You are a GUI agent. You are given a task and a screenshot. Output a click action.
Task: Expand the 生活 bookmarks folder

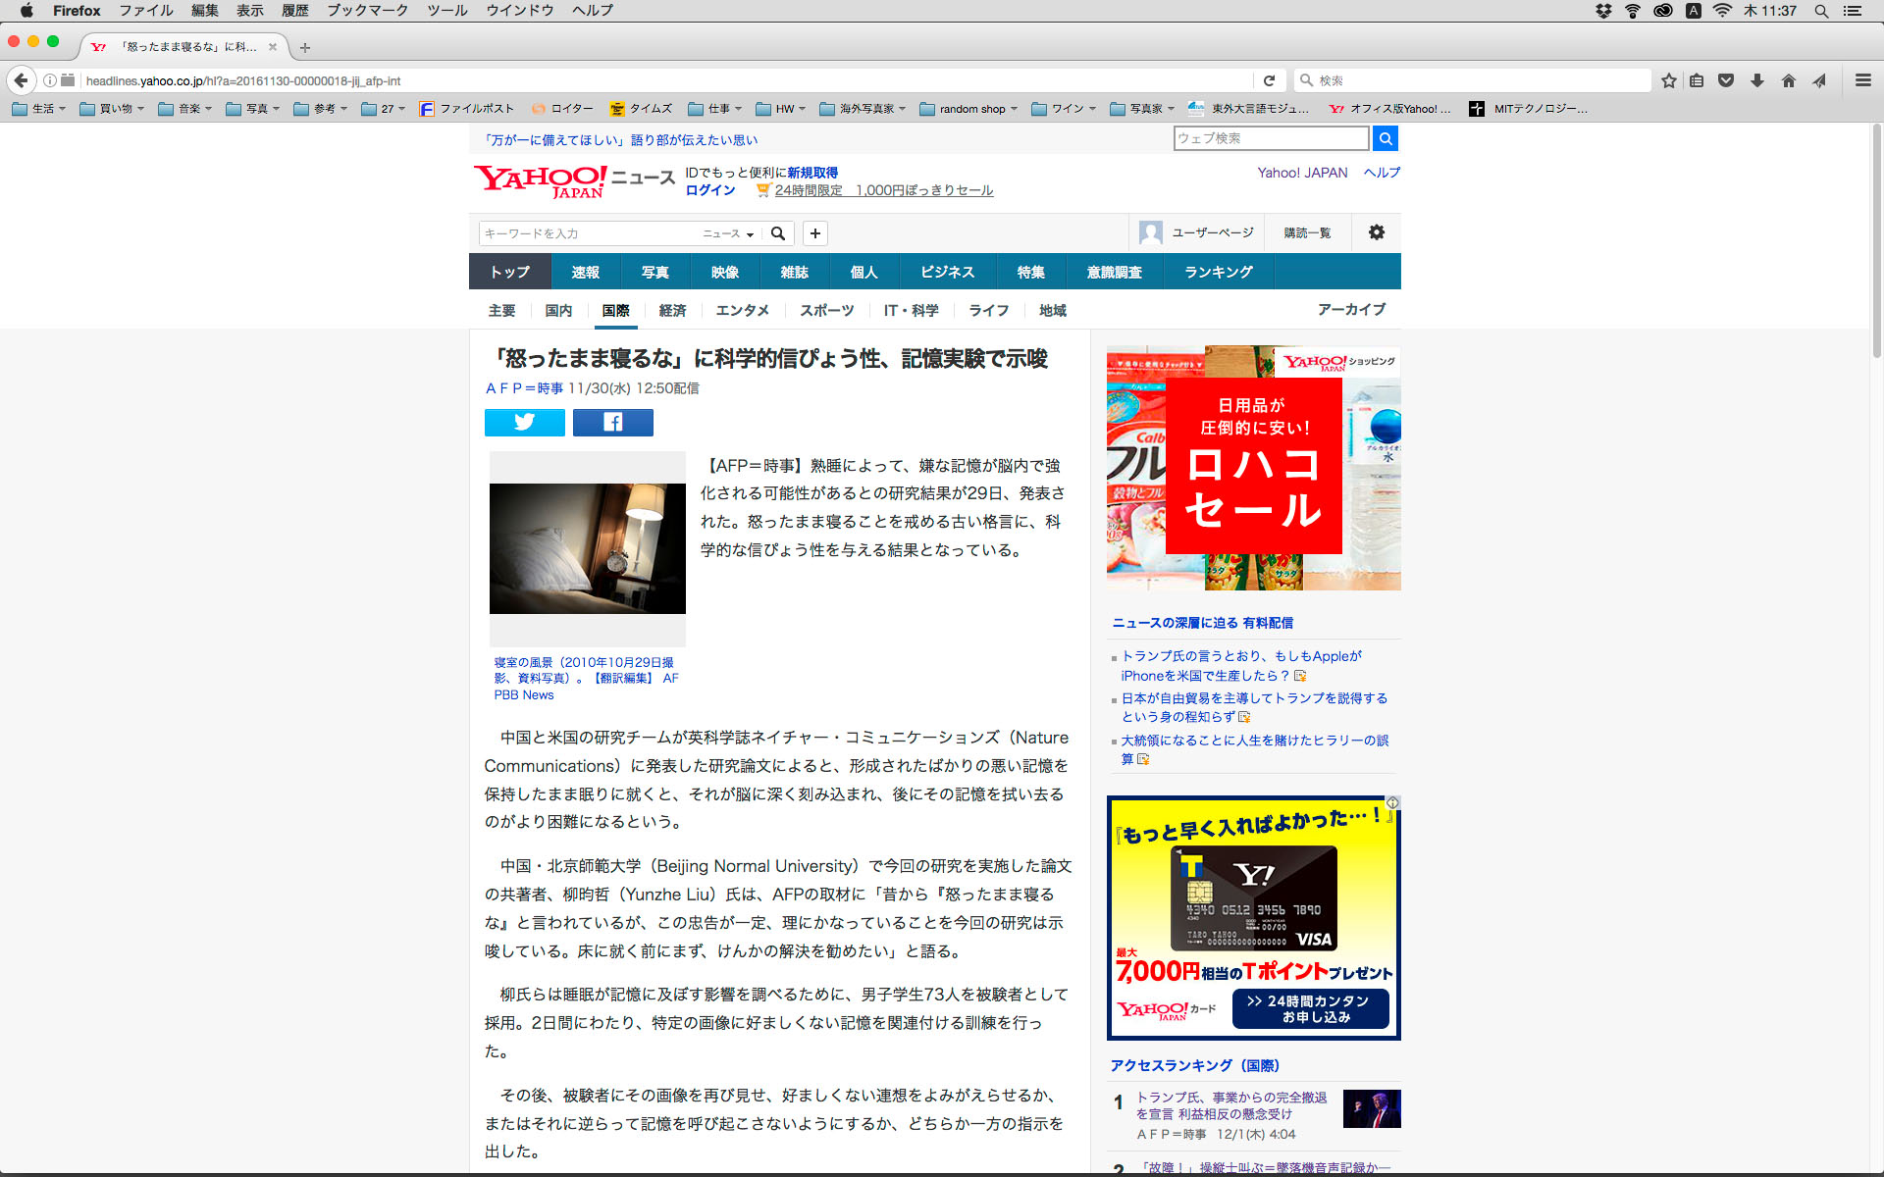[39, 109]
